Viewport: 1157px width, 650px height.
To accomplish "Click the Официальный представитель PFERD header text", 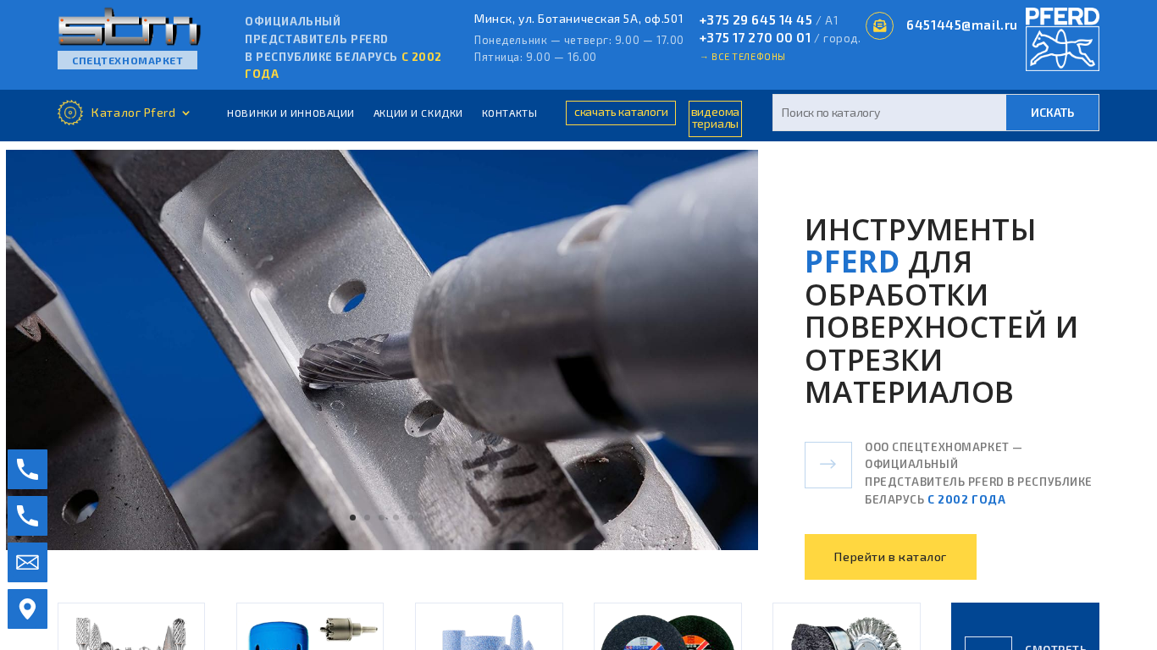I will pyautogui.click(x=343, y=47).
